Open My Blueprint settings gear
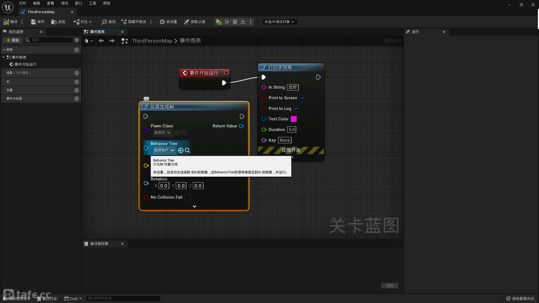Viewport: 539px width, 303px height. (77, 40)
